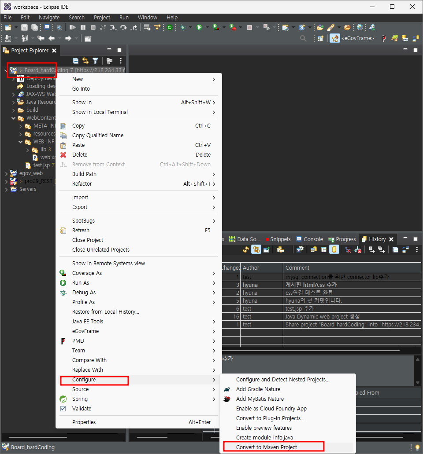The height and width of the screenshot is (454, 423).
Task: Open the File menu
Action: tap(7, 18)
